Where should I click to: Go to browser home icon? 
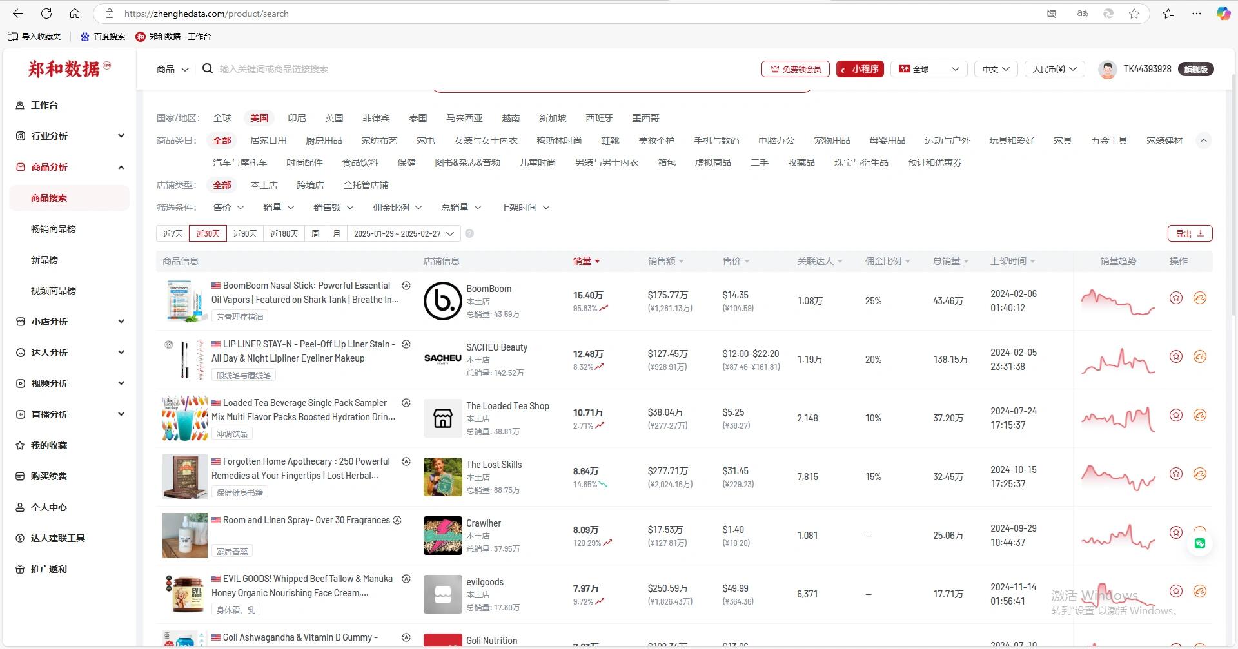click(x=75, y=14)
